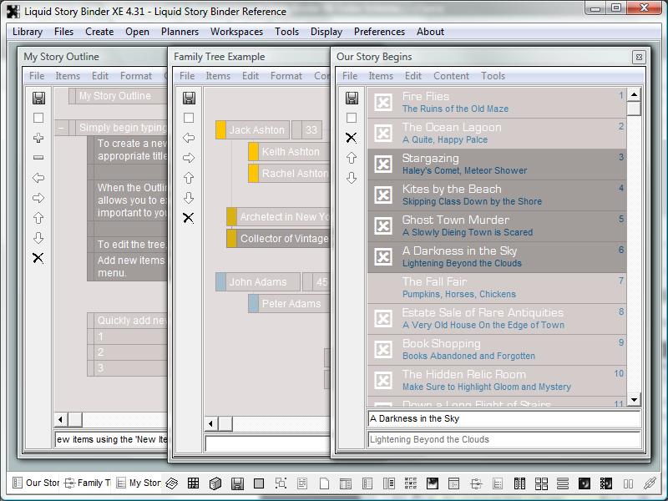Image resolution: width=668 pixels, height=501 pixels.
Task: Collapse the 'Simply begin typing' outline node
Action: pos(62,129)
